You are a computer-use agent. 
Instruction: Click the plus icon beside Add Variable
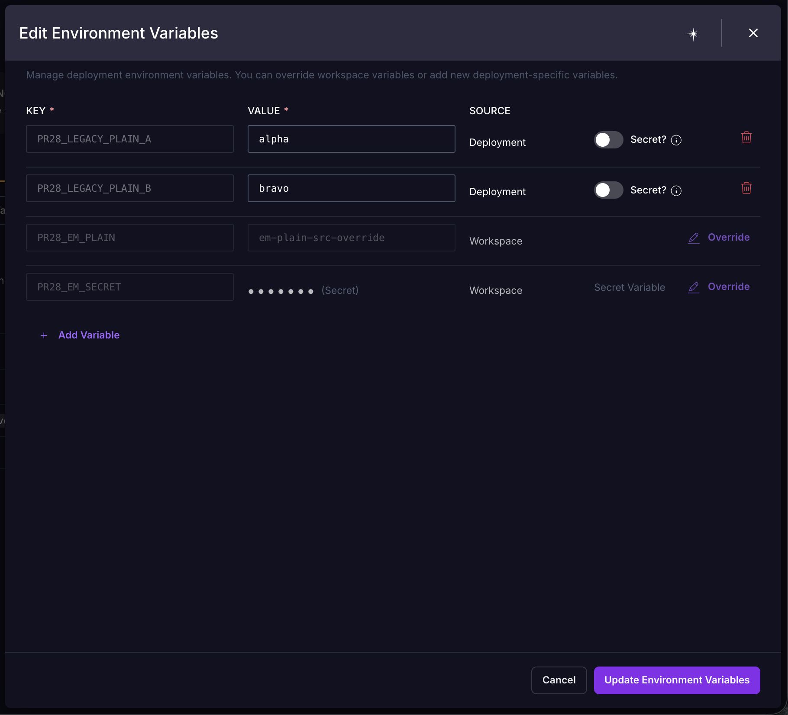pyautogui.click(x=44, y=335)
